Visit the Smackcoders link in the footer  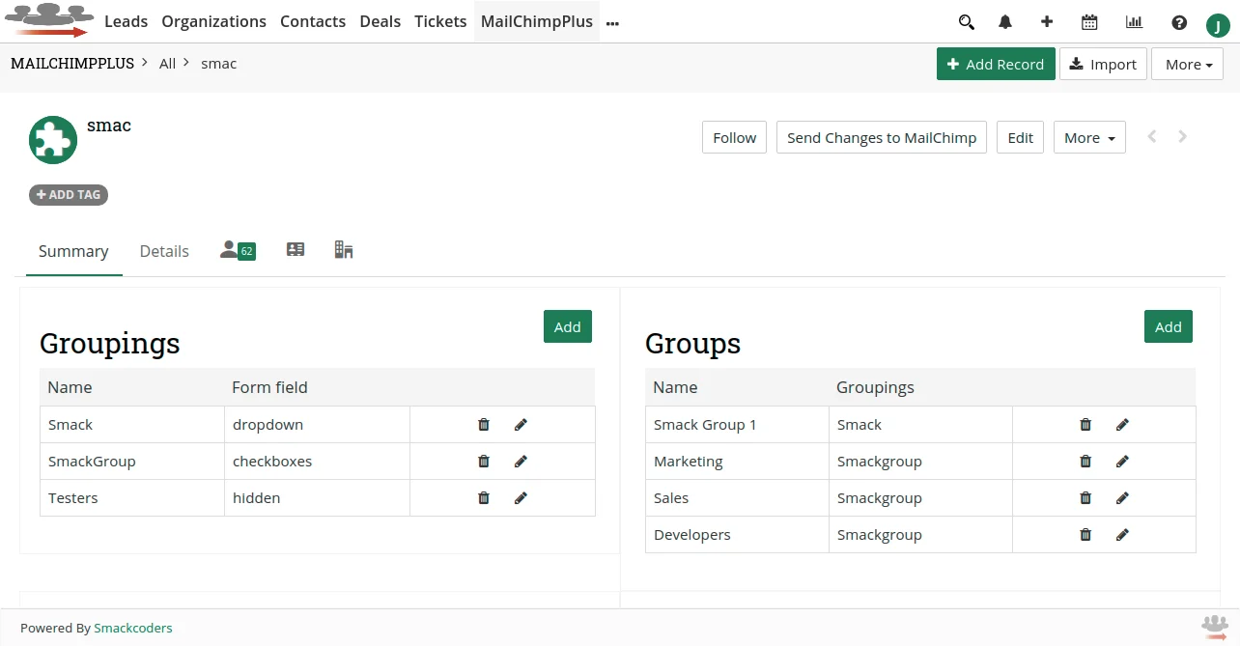[x=133, y=628]
